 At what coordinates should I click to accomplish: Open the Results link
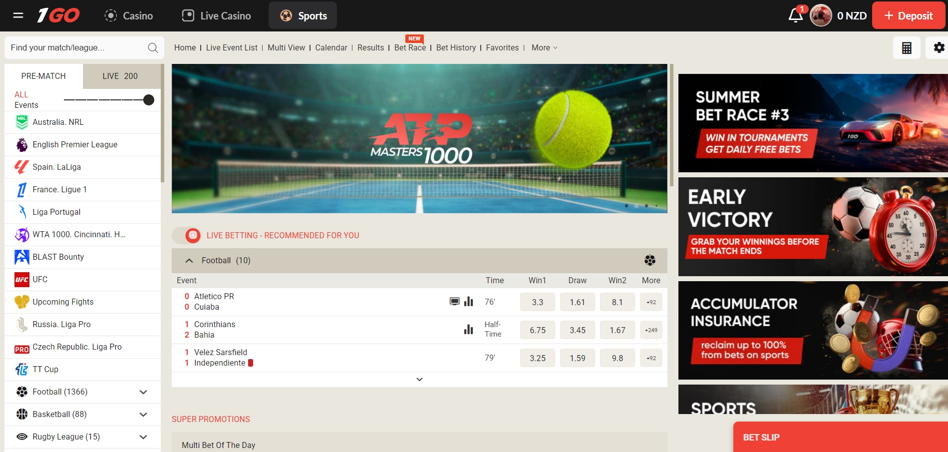370,48
